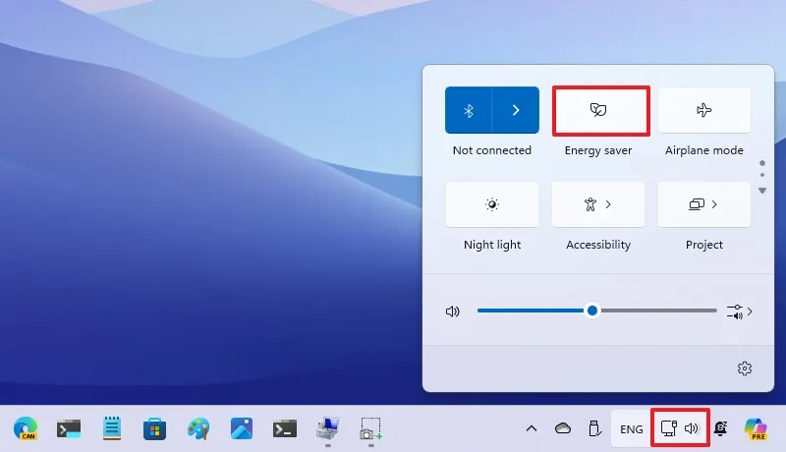Turn on Airplane mode

(x=703, y=110)
